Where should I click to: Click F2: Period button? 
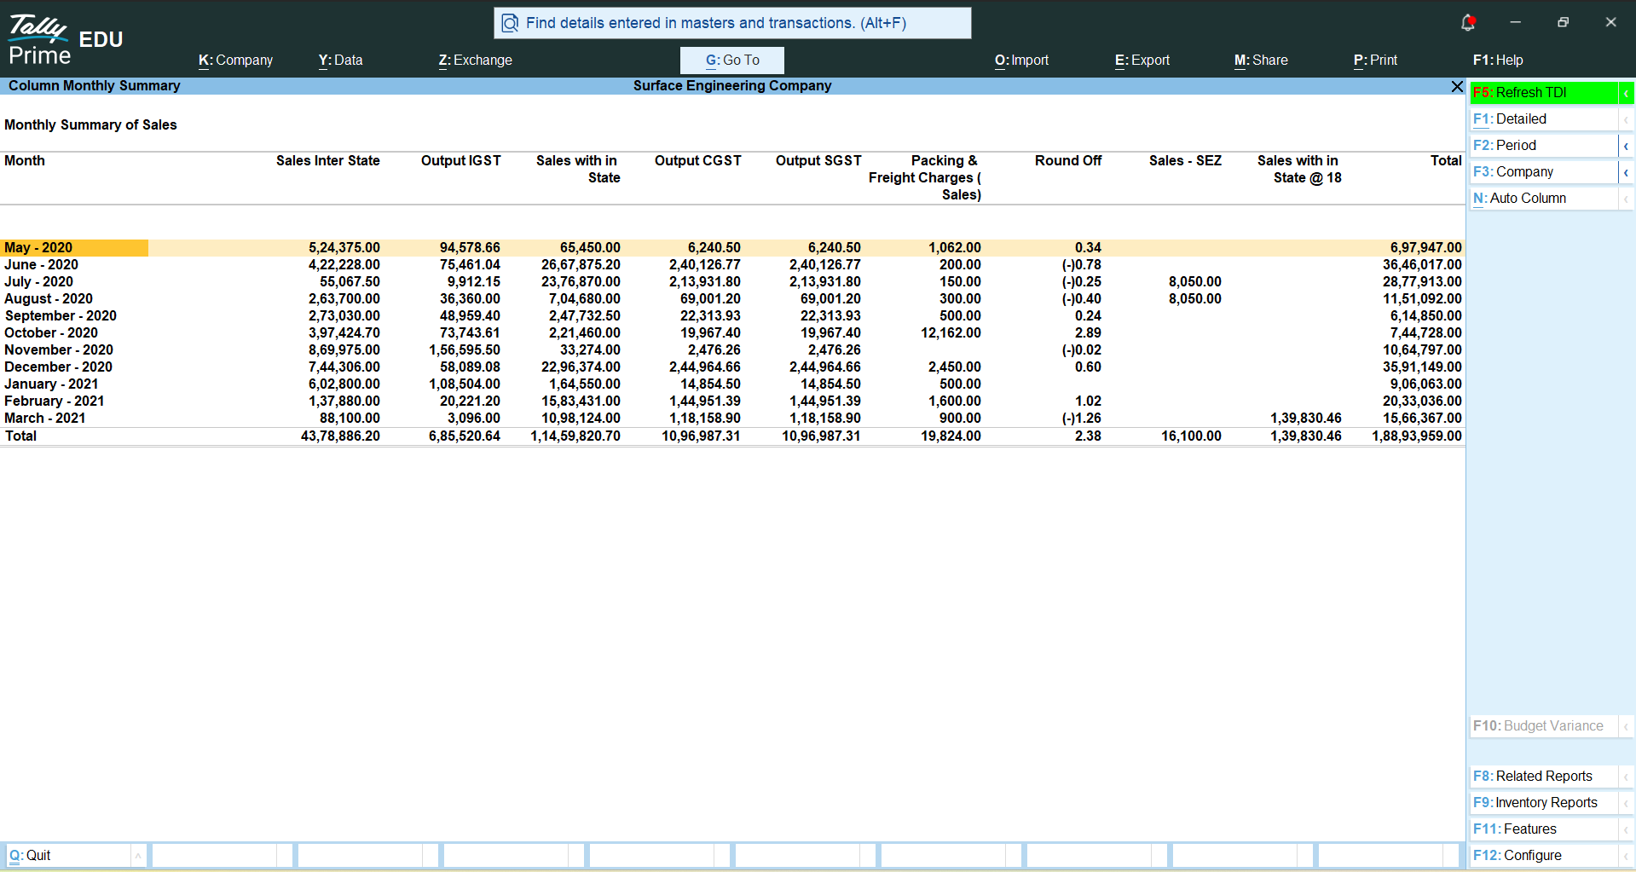point(1544,146)
